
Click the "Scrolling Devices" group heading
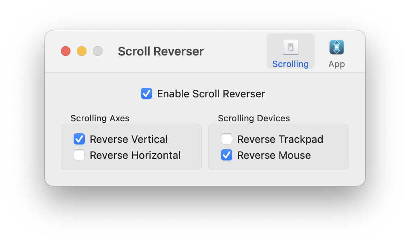point(254,118)
